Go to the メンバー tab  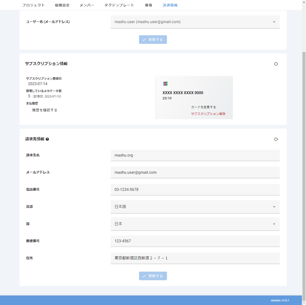(x=87, y=5)
